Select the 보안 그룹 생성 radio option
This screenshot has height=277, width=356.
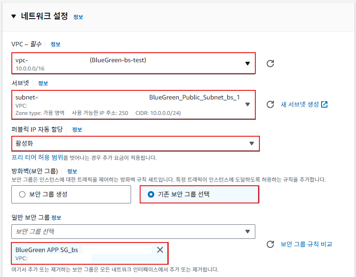71,194
